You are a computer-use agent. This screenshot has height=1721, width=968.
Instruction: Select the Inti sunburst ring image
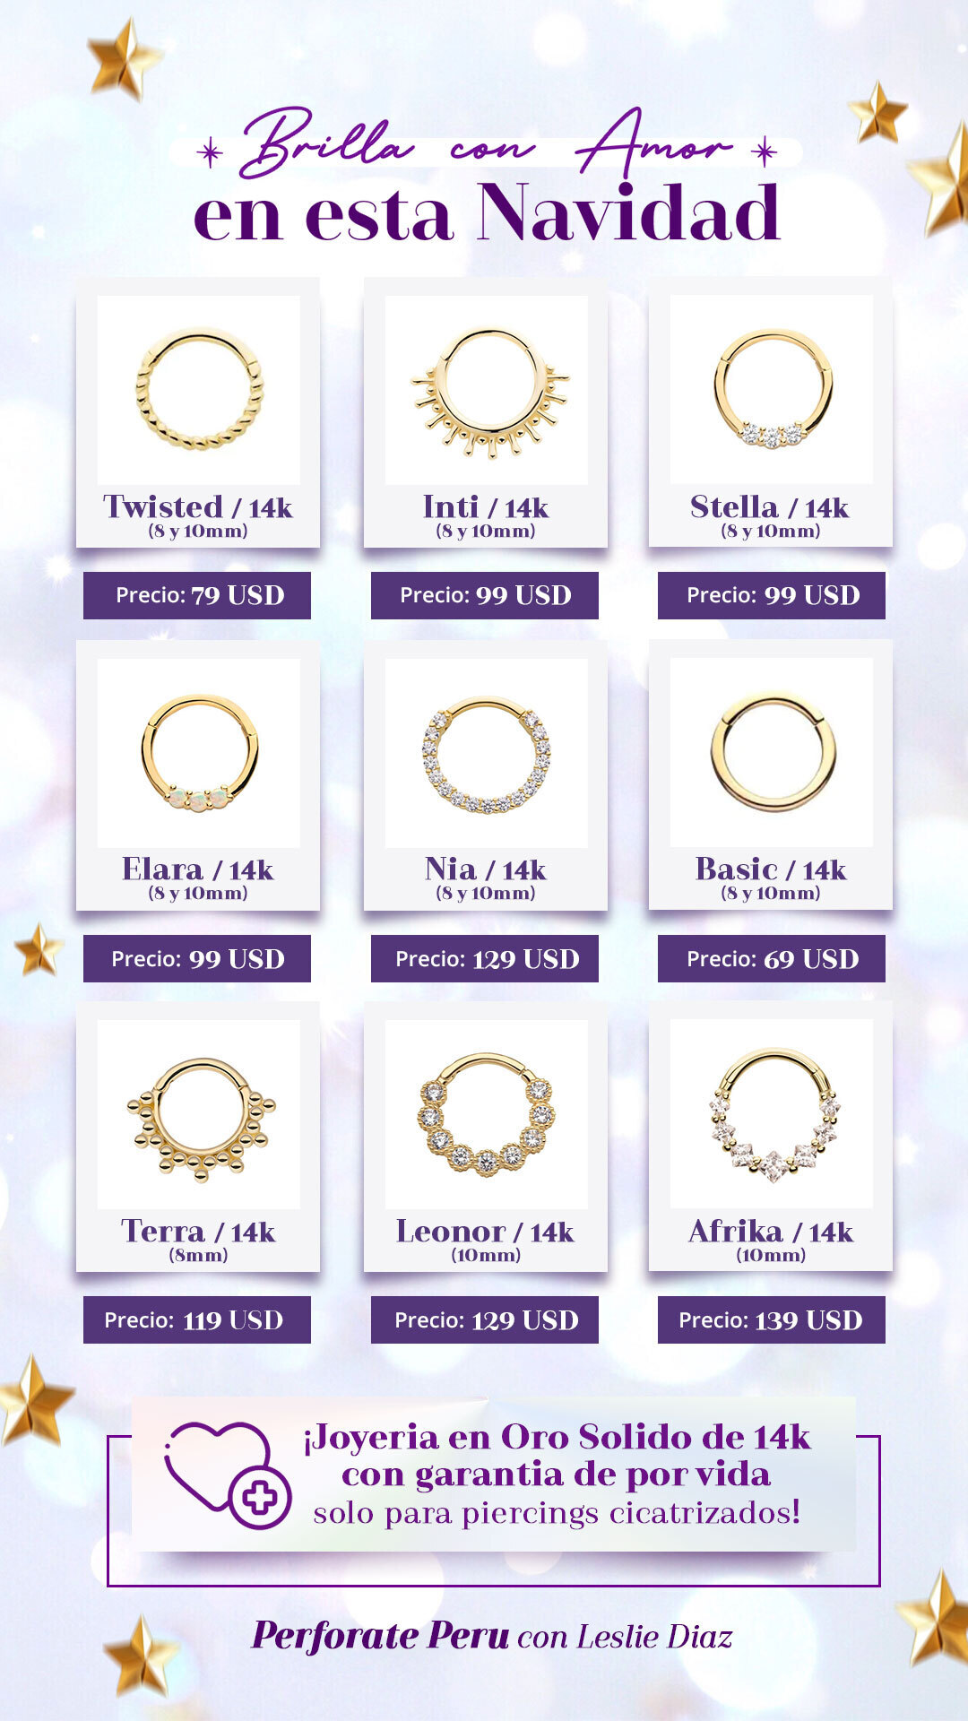coord(487,390)
